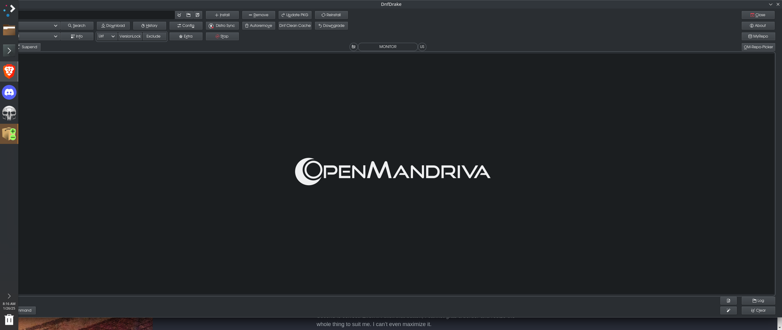Toggle the VersionLock option

pyautogui.click(x=130, y=36)
